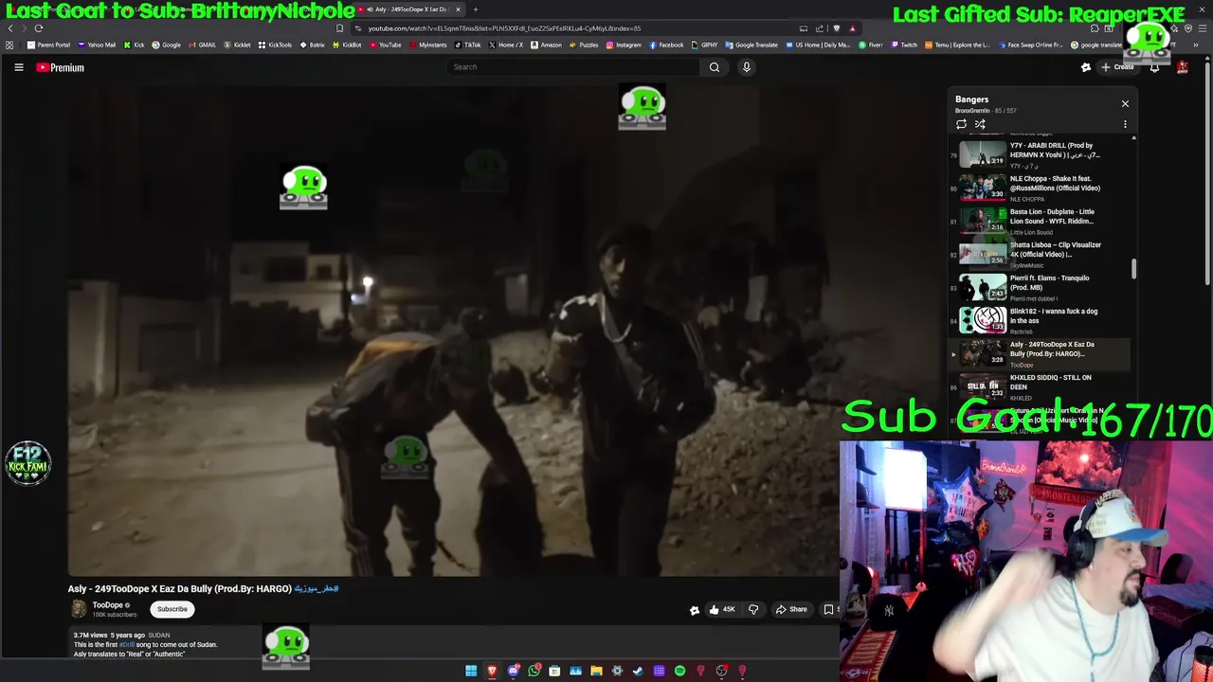1213x682 pixels.
Task: Subscribe to TooDope channel
Action: point(172,609)
